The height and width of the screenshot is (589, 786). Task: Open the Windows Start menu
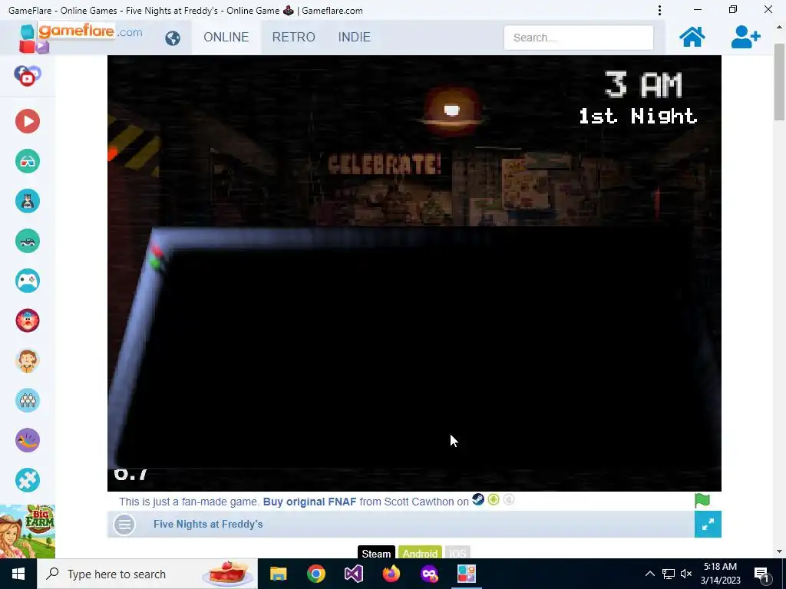point(18,574)
